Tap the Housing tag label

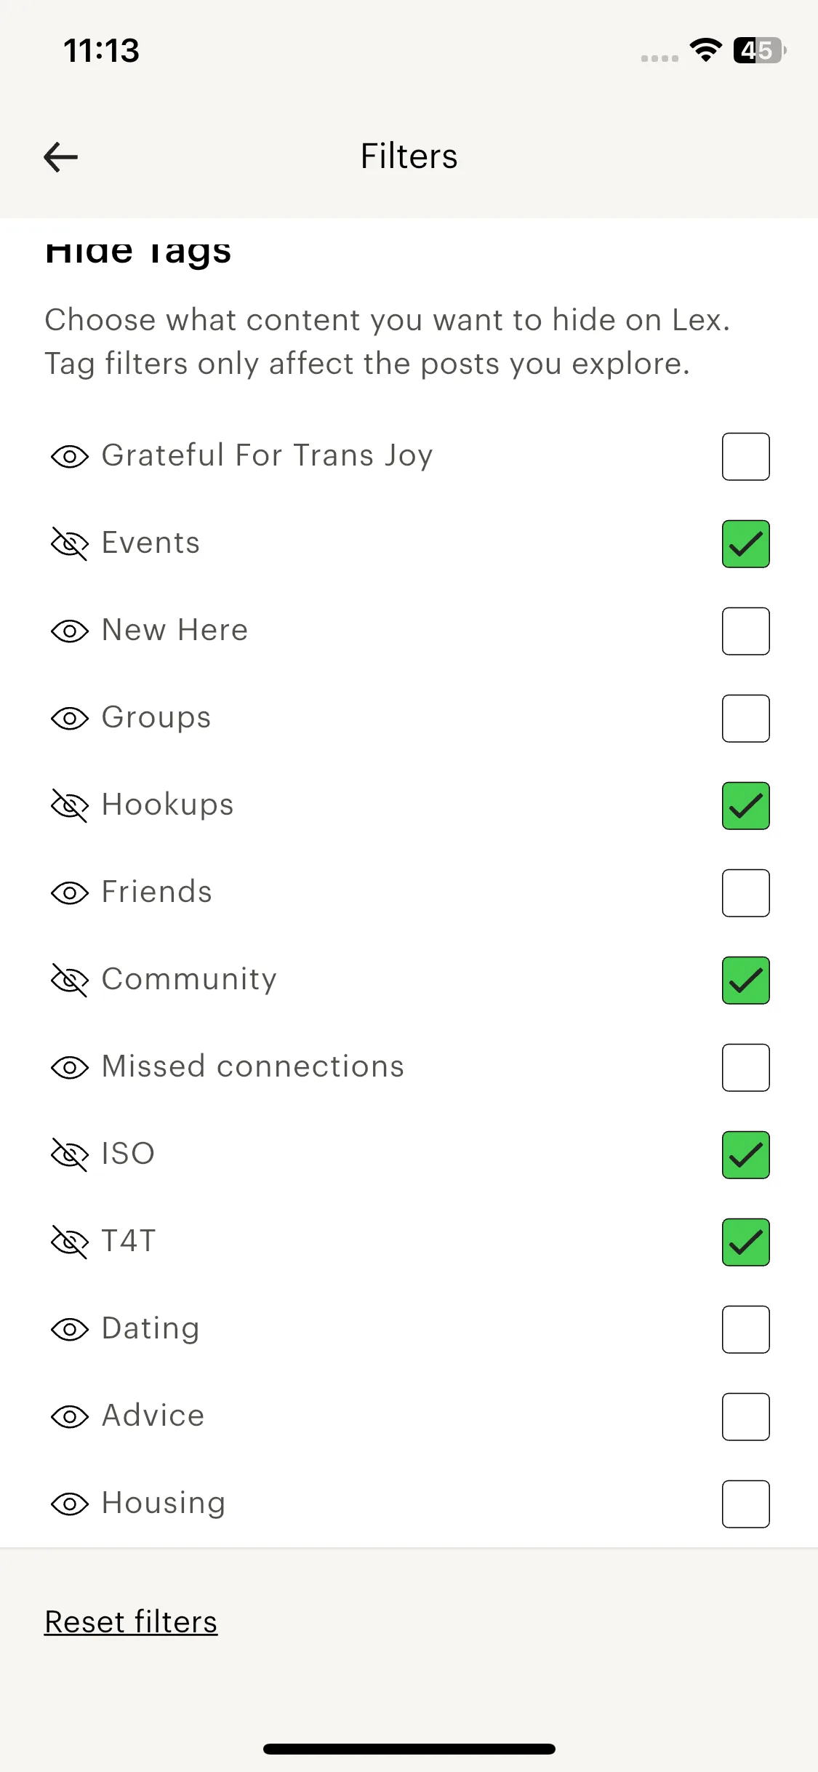[x=164, y=1503]
